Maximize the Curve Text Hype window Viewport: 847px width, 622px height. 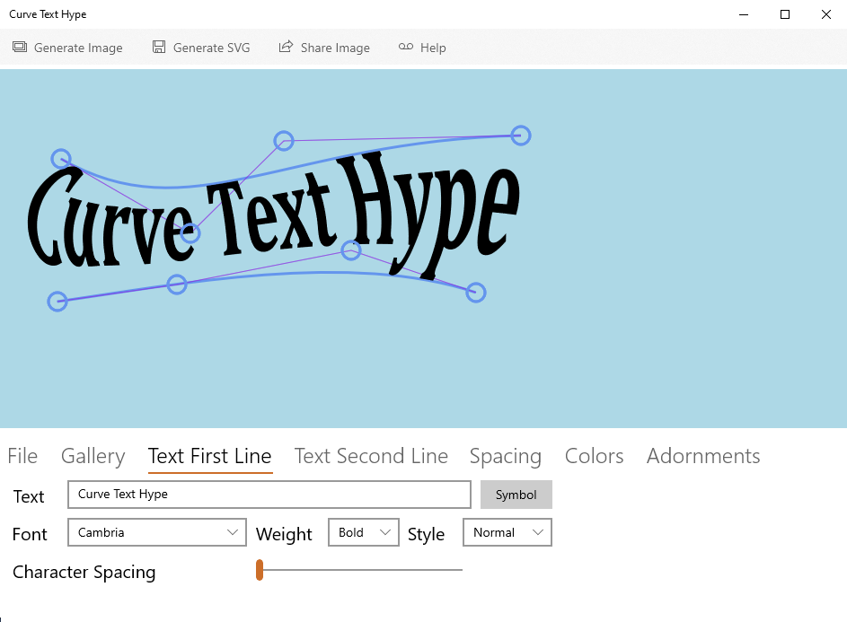(785, 14)
